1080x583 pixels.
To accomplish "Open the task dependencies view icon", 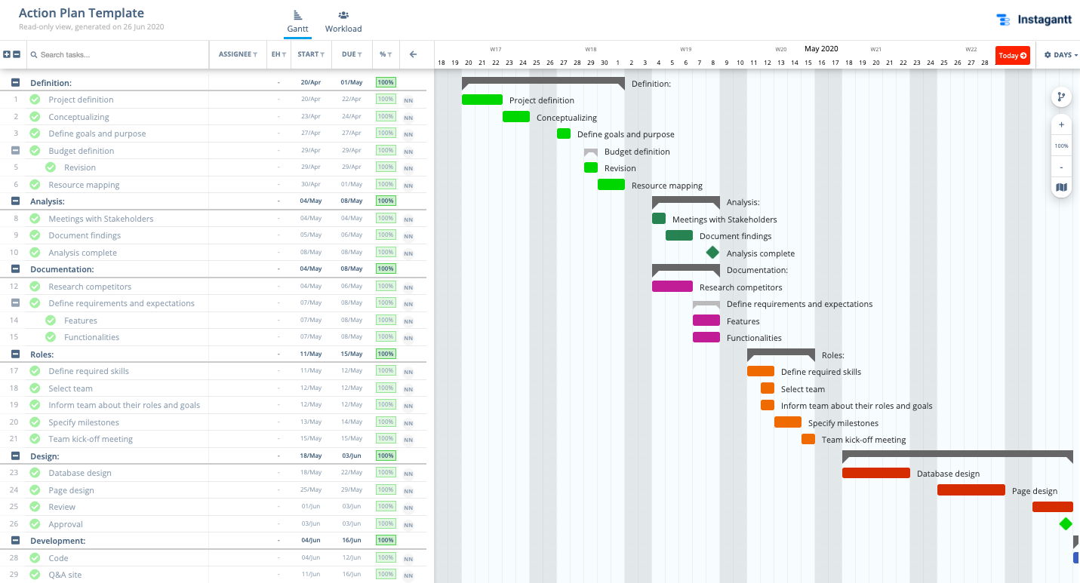I will (x=1061, y=97).
